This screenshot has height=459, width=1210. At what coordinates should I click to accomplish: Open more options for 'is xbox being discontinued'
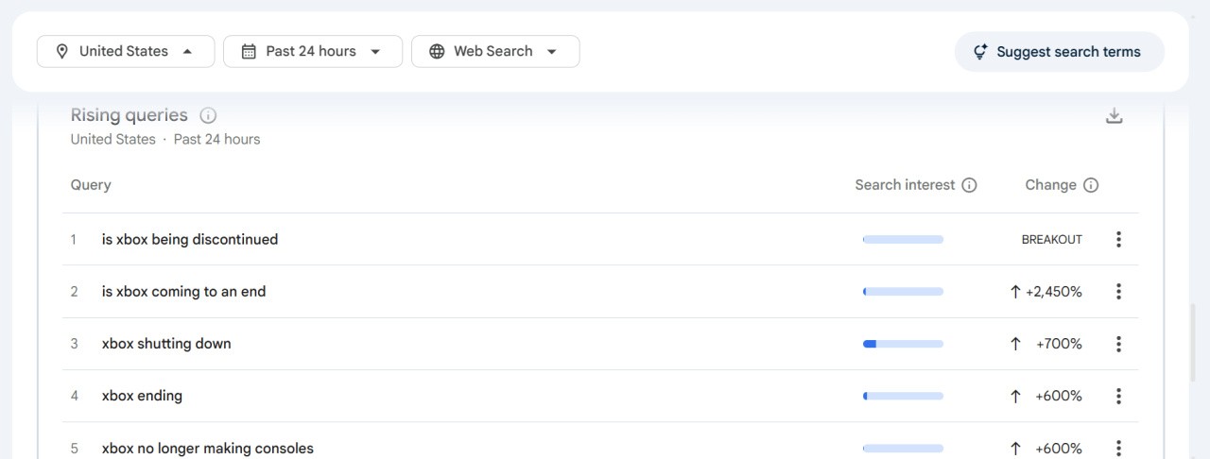click(x=1118, y=240)
